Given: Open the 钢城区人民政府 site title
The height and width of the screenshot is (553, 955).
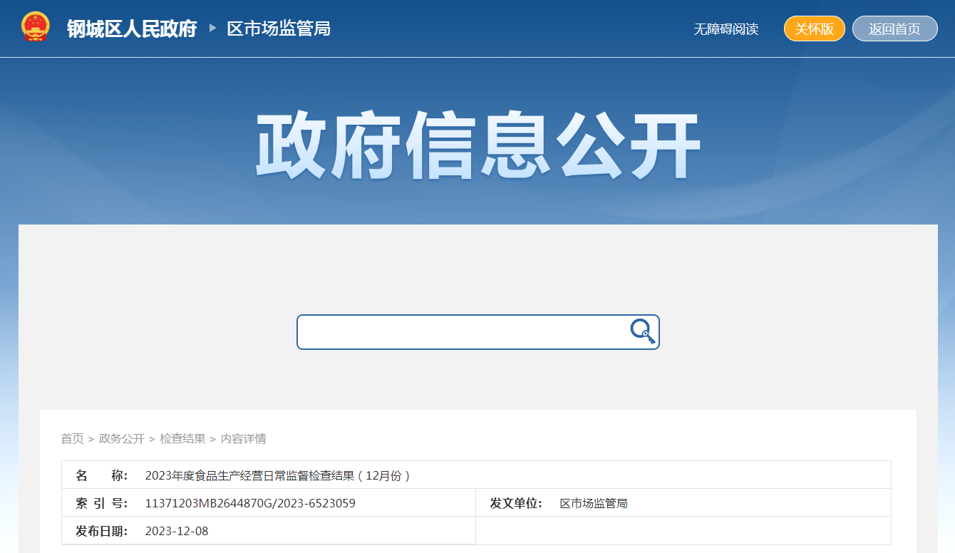Looking at the screenshot, I should [132, 29].
